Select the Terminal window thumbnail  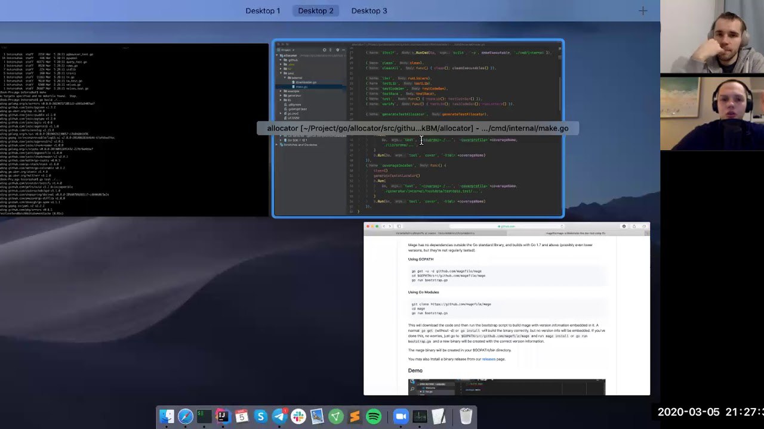134,130
